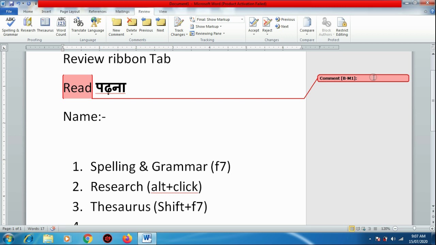Switch to the References tab
This screenshot has height=245, width=436.
(97, 12)
